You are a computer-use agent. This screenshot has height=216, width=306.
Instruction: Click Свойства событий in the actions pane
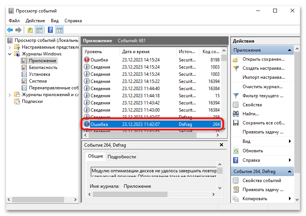coord(261,181)
